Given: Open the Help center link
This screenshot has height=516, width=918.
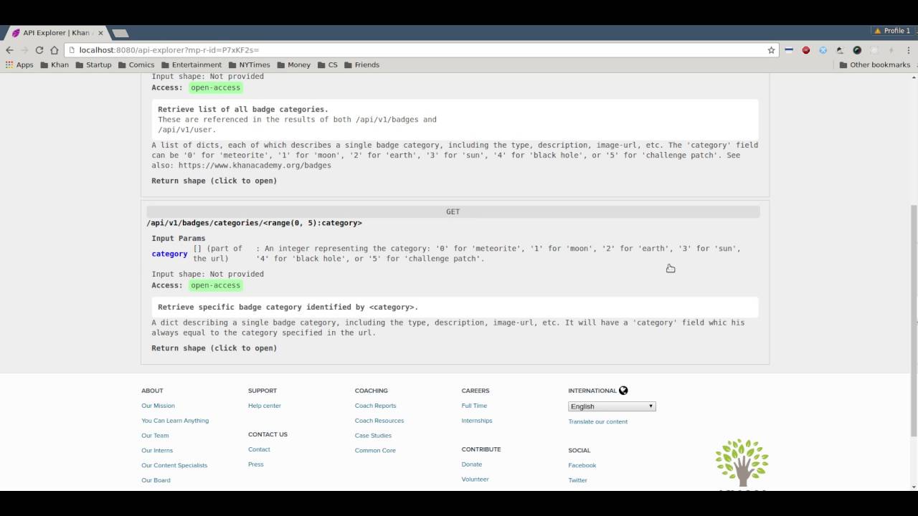Looking at the screenshot, I should pos(265,406).
